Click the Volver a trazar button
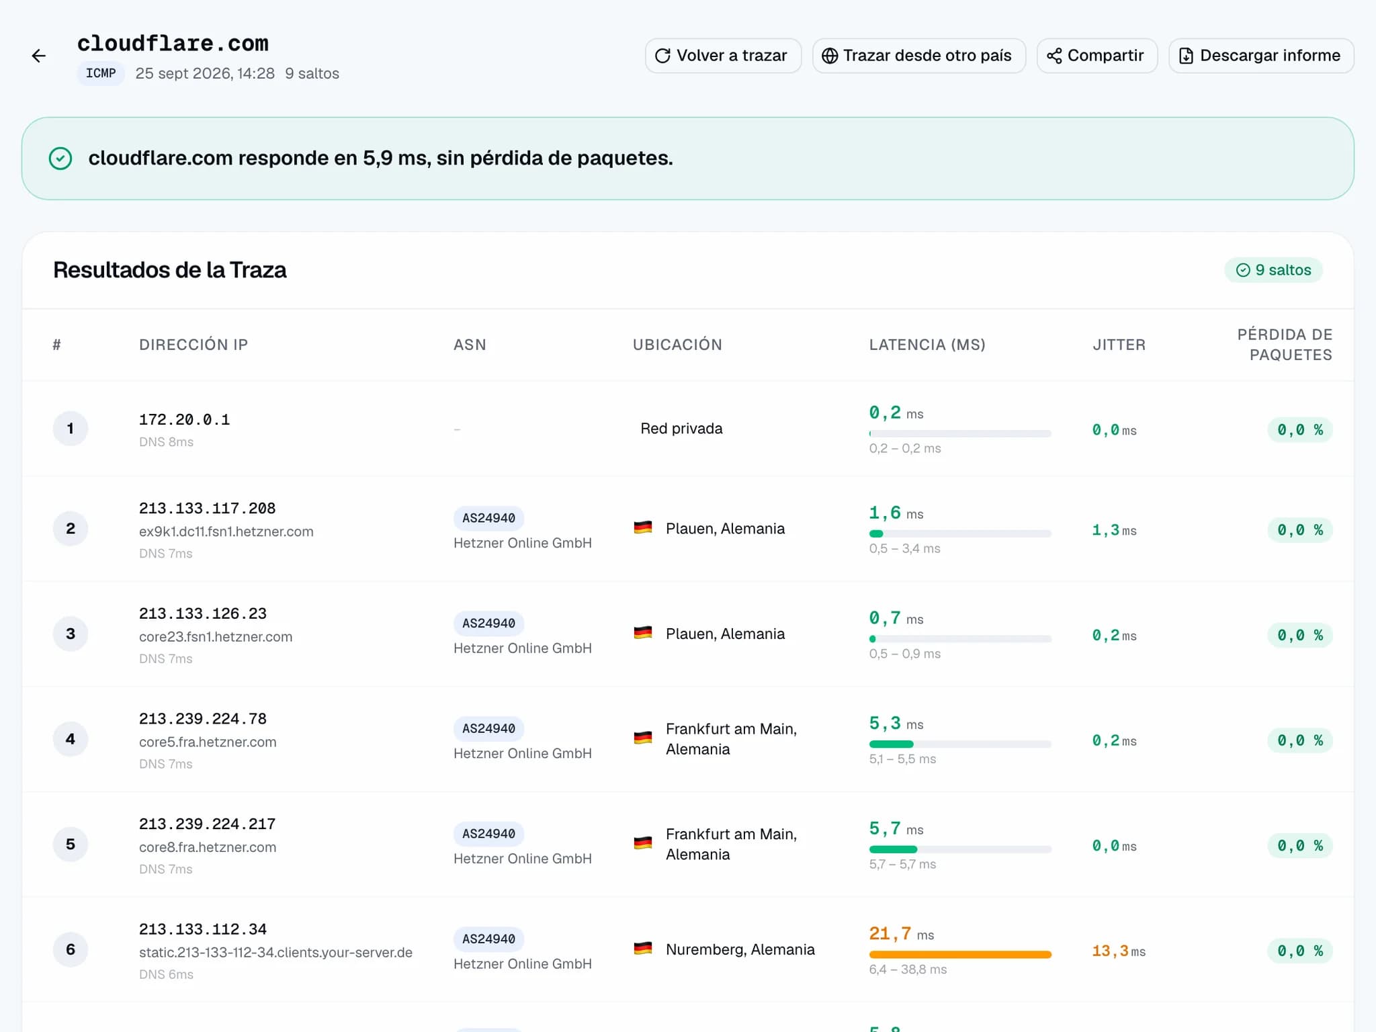1376x1032 pixels. tap(723, 56)
